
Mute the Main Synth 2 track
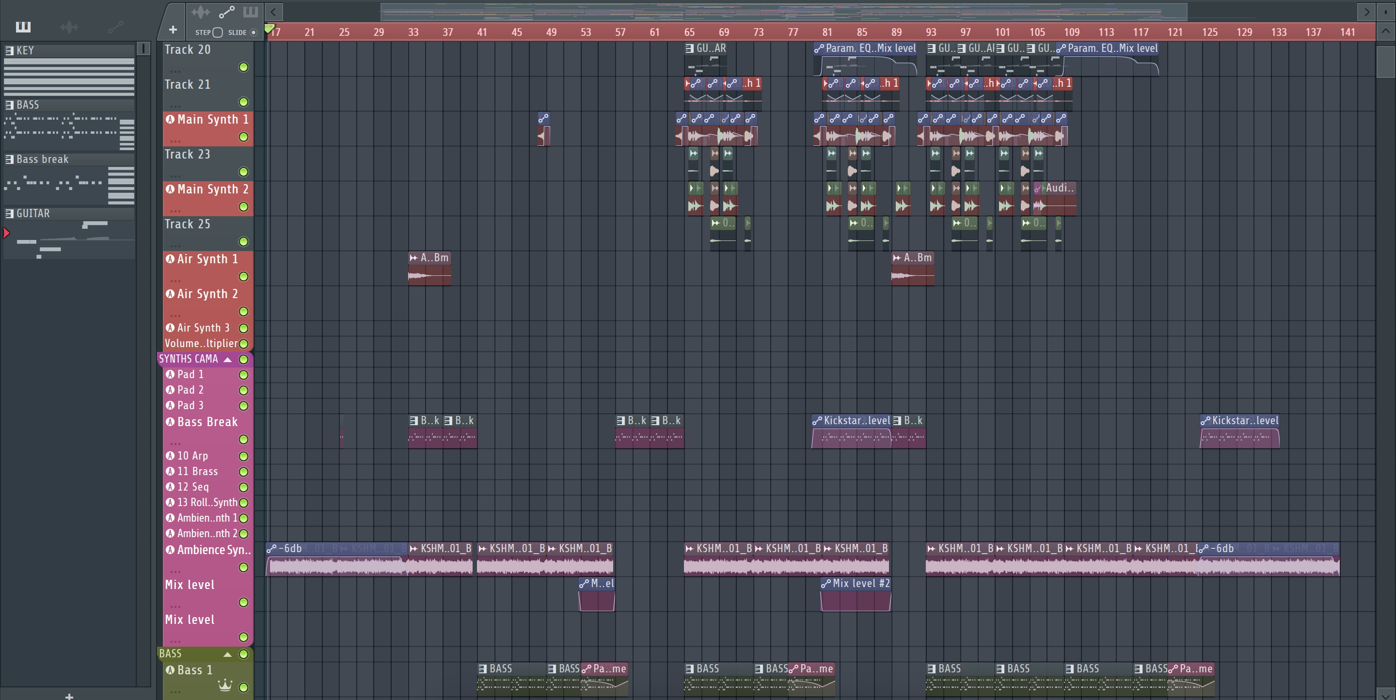click(244, 207)
